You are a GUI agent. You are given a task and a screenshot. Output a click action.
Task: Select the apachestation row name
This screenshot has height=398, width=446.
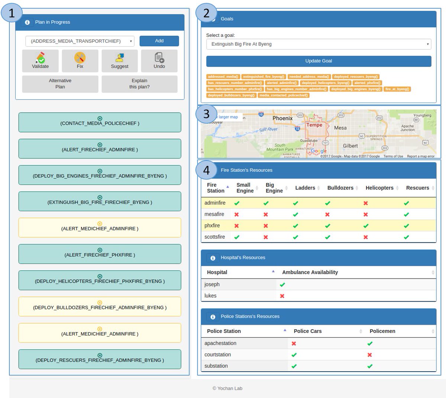tap(220, 343)
